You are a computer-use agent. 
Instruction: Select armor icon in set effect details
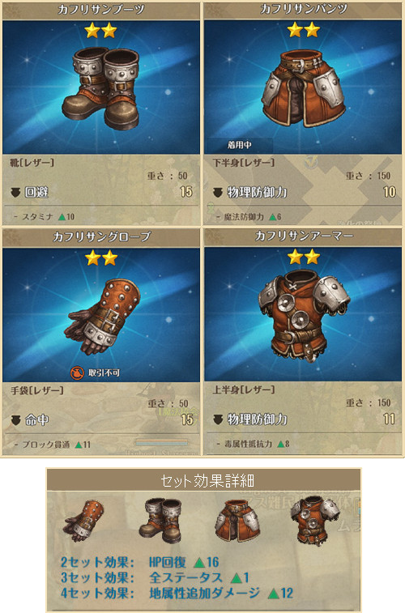(x=315, y=521)
